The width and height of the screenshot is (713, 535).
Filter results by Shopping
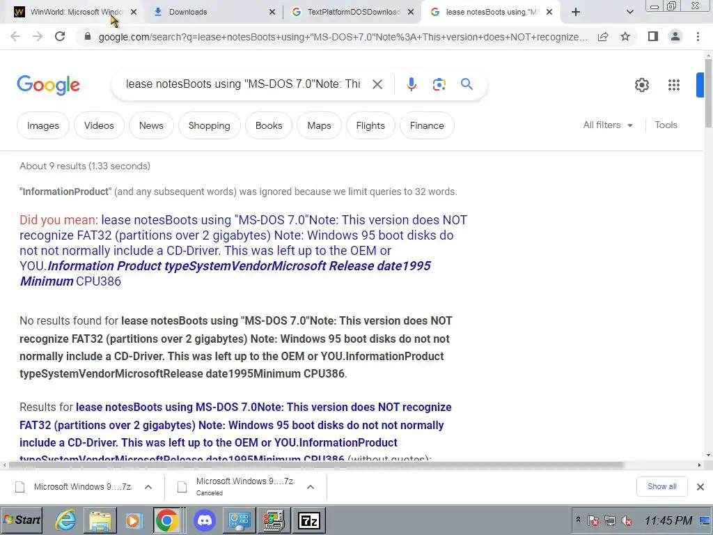[x=209, y=125]
